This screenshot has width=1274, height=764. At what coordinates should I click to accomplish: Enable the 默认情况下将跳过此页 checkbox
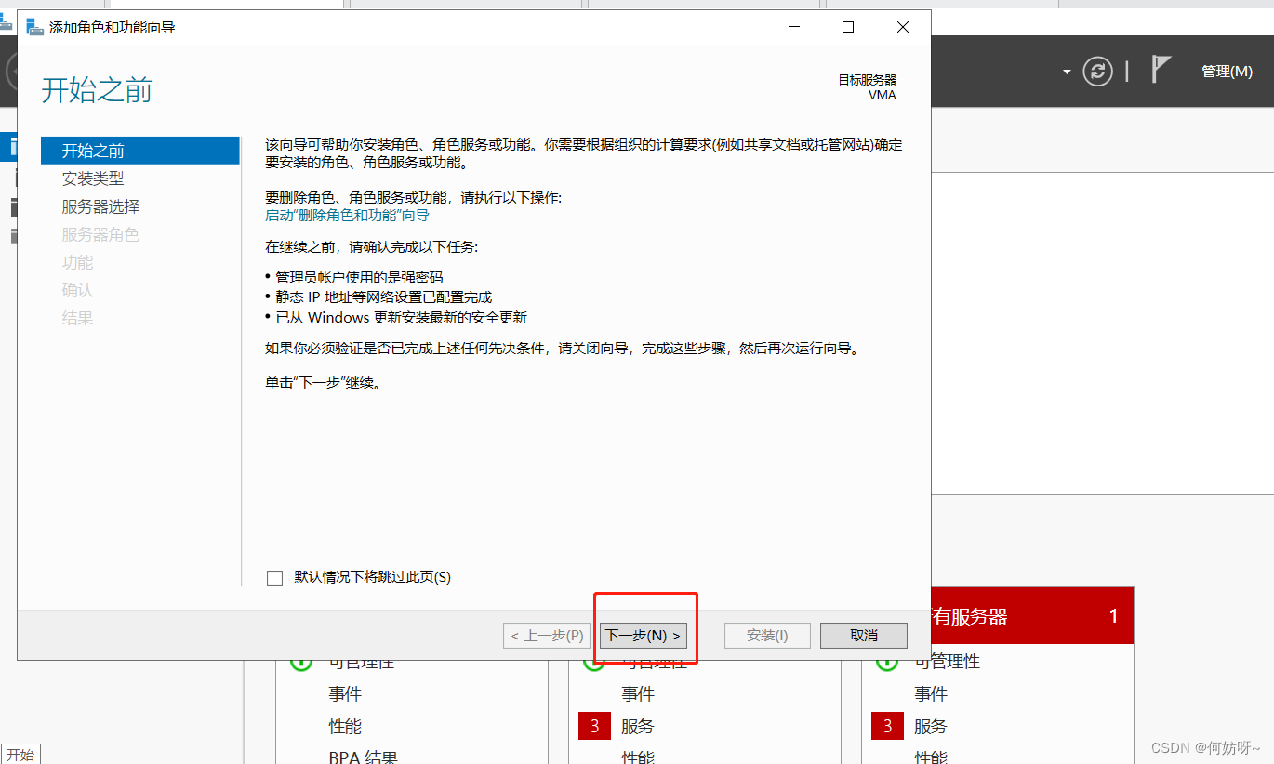274,577
